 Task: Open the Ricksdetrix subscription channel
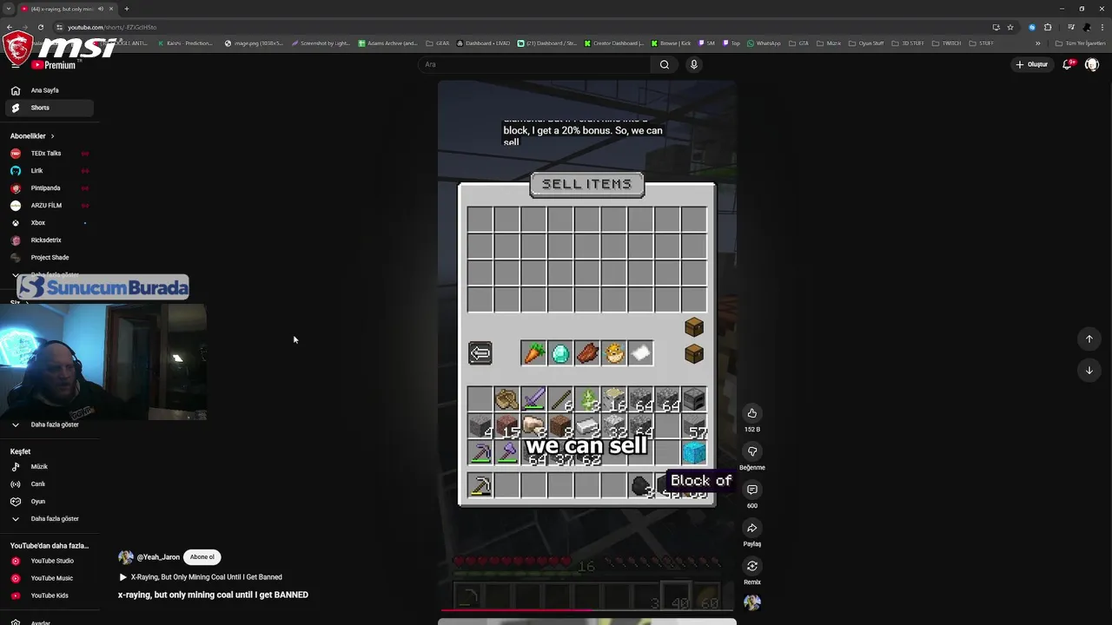point(48,240)
